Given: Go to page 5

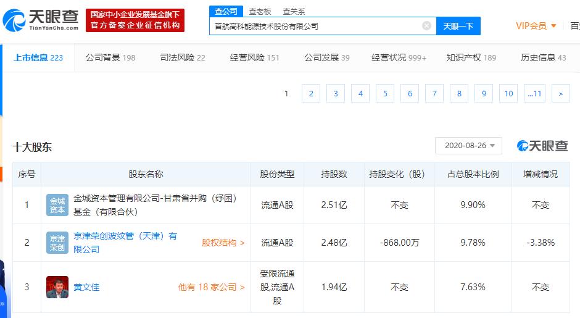Looking at the screenshot, I should 385,93.
